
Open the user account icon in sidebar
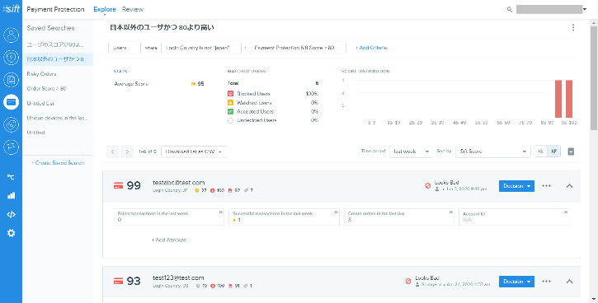pos(11,35)
